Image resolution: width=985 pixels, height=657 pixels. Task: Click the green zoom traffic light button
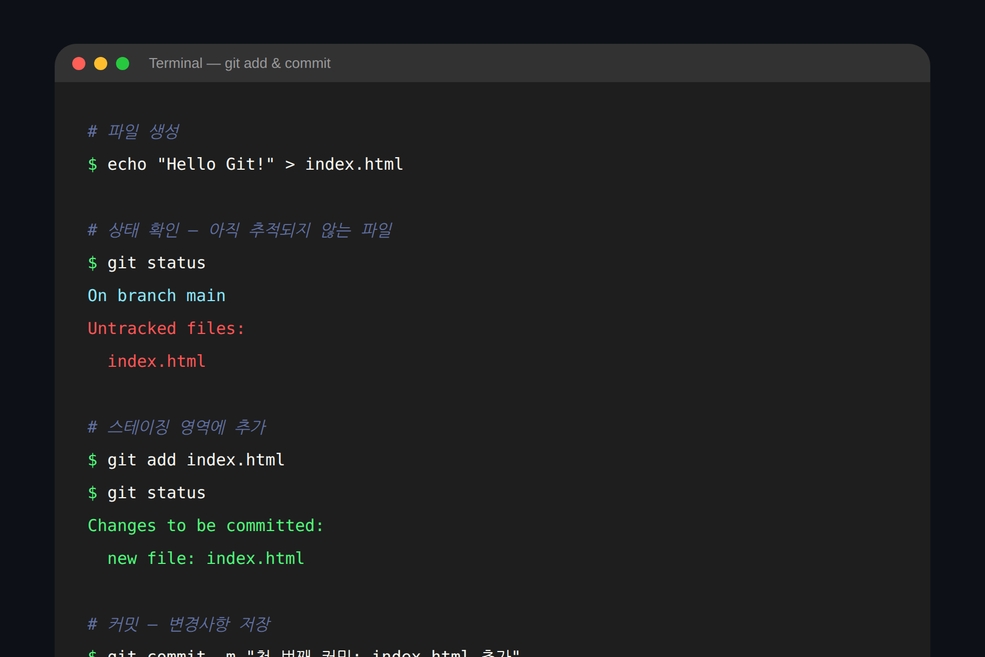click(x=123, y=63)
